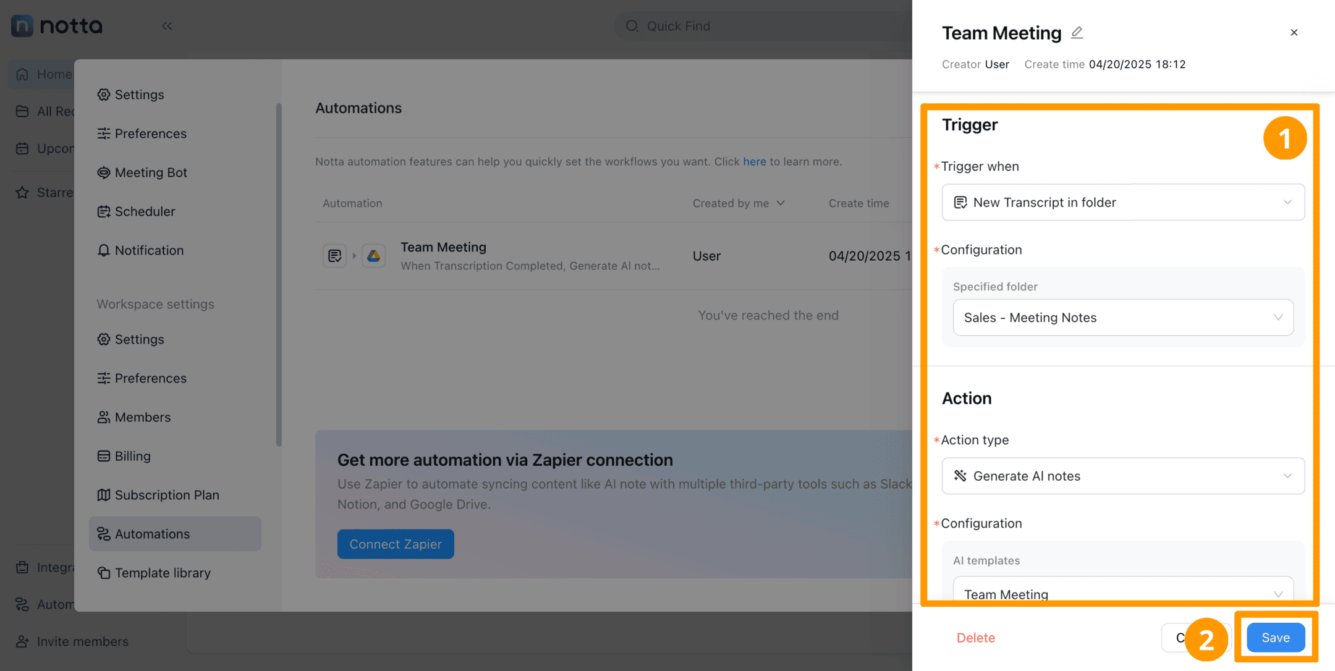Image resolution: width=1335 pixels, height=671 pixels.
Task: Open the Billing page
Action: click(124, 456)
